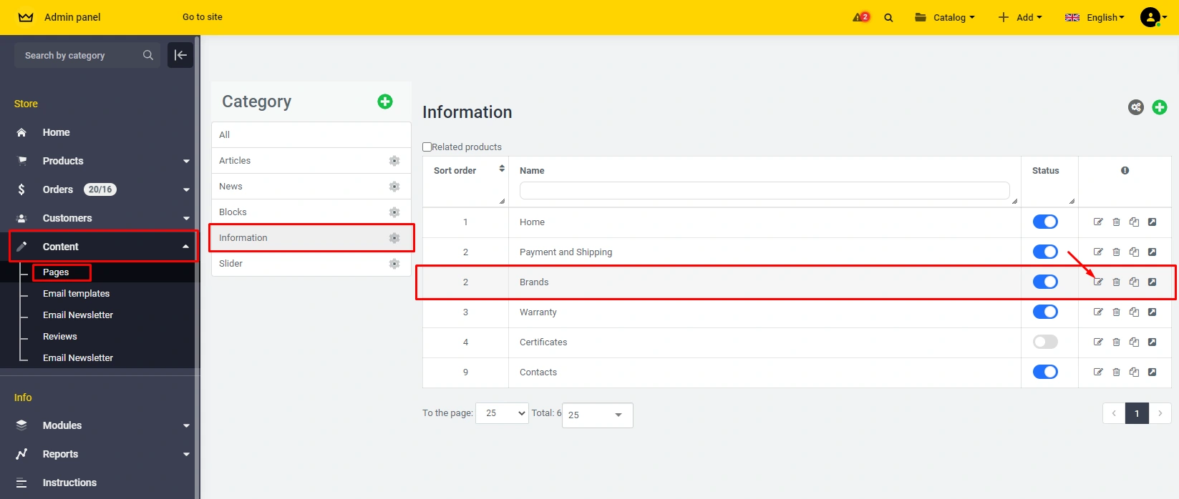The image size is (1179, 499).
Task: Open Contacts page via external view icon
Action: tap(1152, 372)
